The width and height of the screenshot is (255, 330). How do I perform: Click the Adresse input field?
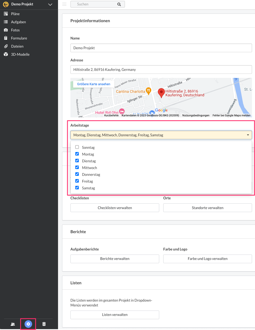161,70
